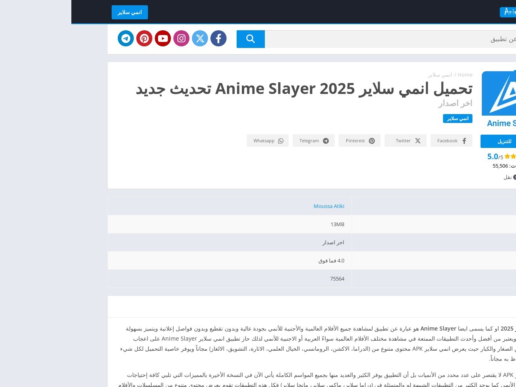This screenshot has height=387, width=516.
Task: Follow the انمي سلاير breadcrumb link
Action: [440, 75]
